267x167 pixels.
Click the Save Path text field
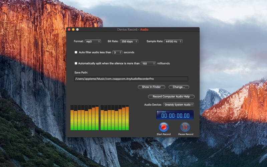click(131, 79)
